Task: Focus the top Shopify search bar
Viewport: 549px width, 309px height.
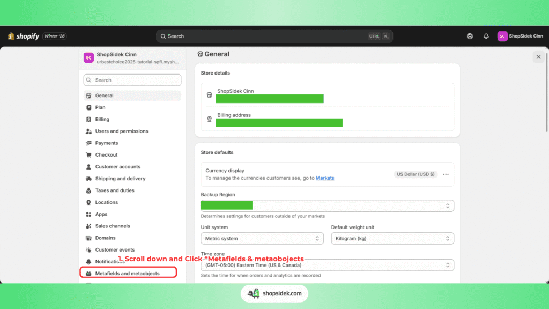Action: coord(273,36)
